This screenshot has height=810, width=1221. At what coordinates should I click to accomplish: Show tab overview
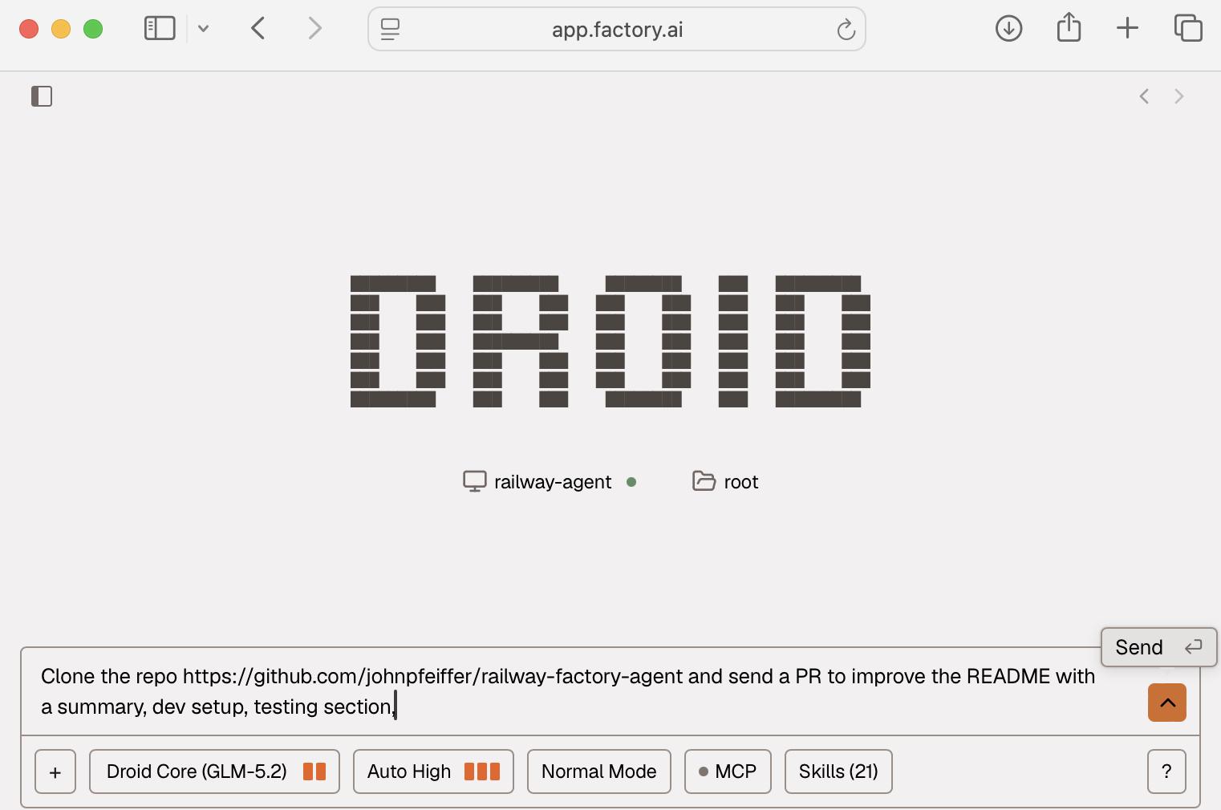point(1188,28)
